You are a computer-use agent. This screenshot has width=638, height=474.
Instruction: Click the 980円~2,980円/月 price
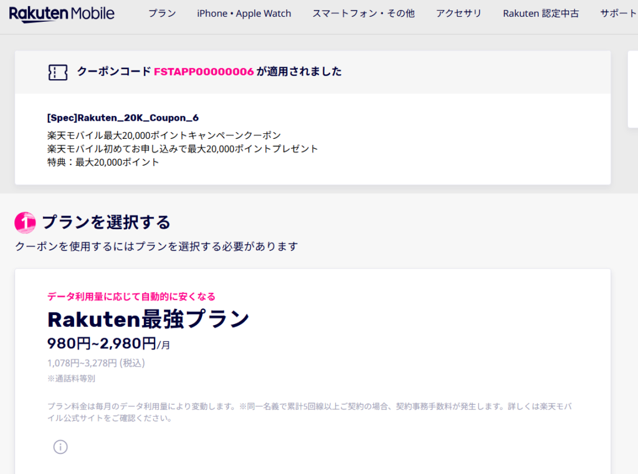pos(108,343)
